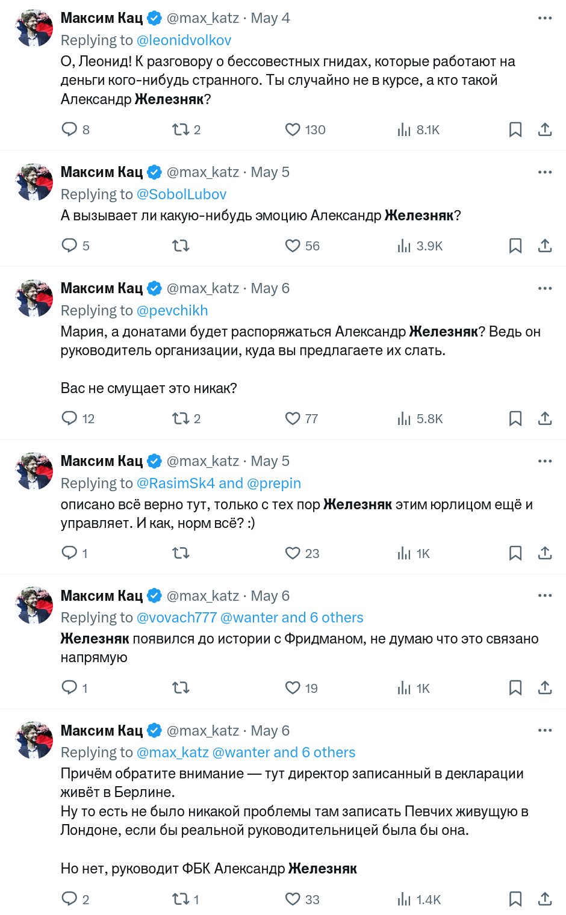Bookmark the tweet replying to @vovach777

(x=515, y=688)
